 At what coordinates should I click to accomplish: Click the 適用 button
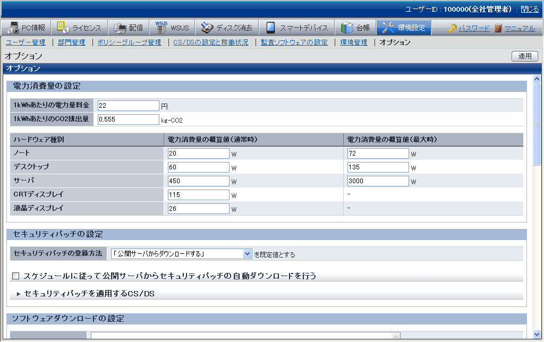524,56
